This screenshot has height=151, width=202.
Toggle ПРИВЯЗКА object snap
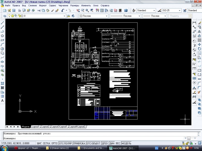point(79,143)
